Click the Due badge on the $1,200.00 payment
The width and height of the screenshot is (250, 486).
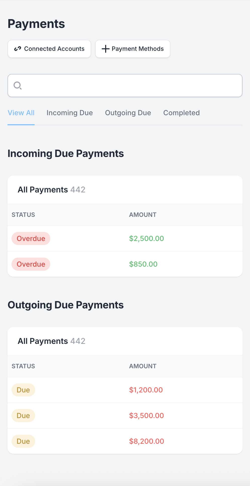point(23,390)
